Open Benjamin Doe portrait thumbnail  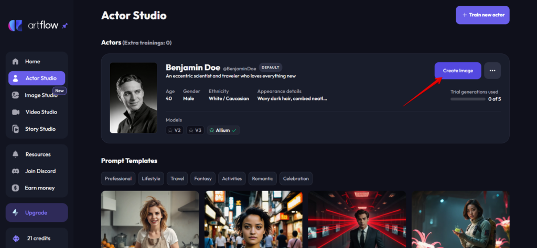[134, 98]
